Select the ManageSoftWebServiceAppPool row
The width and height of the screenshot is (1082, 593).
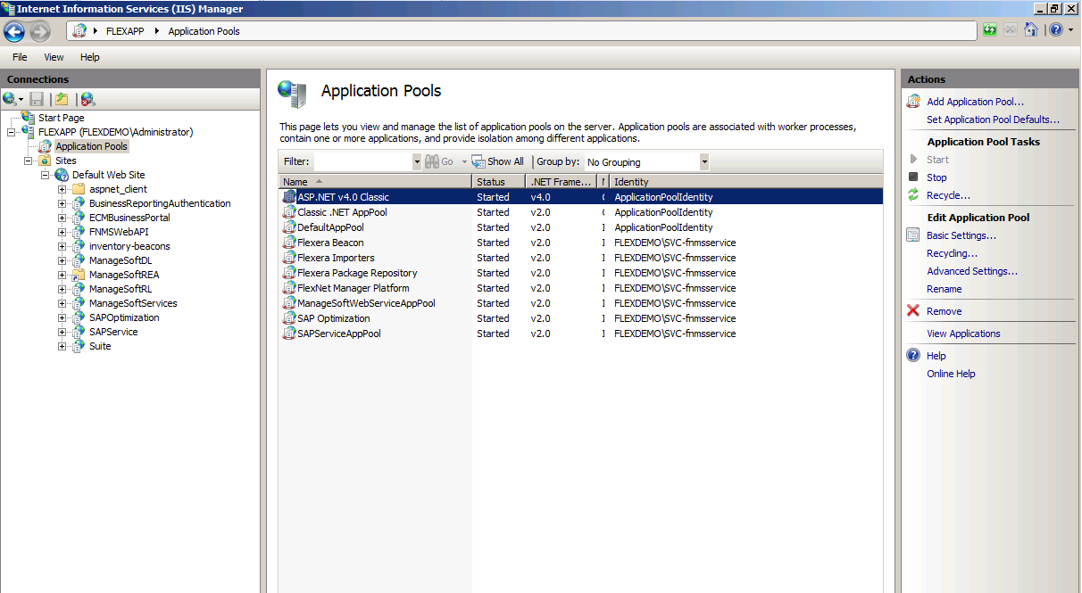click(x=580, y=303)
